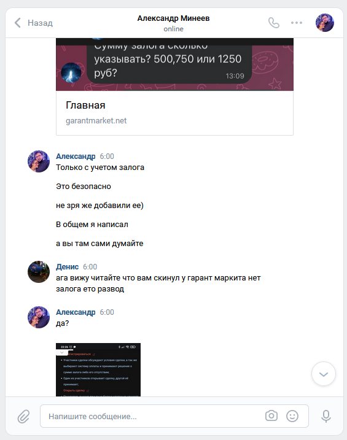Viewport: 347px width, 440px height.
Task: Click sender name Денис
Action: [67, 266]
